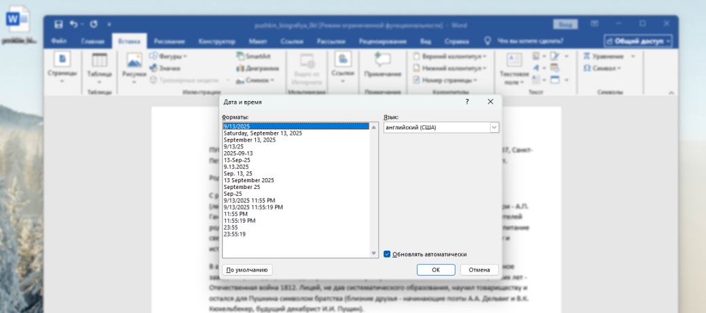Click the Примечание comment icon
This screenshot has width=706, height=313.
click(382, 62)
